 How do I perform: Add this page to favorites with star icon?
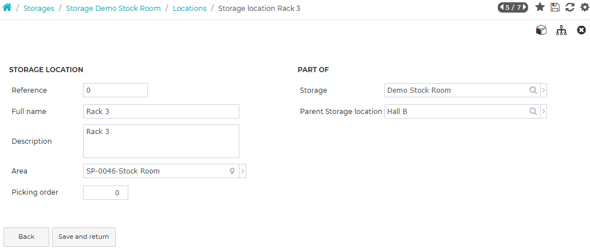coord(540,7)
